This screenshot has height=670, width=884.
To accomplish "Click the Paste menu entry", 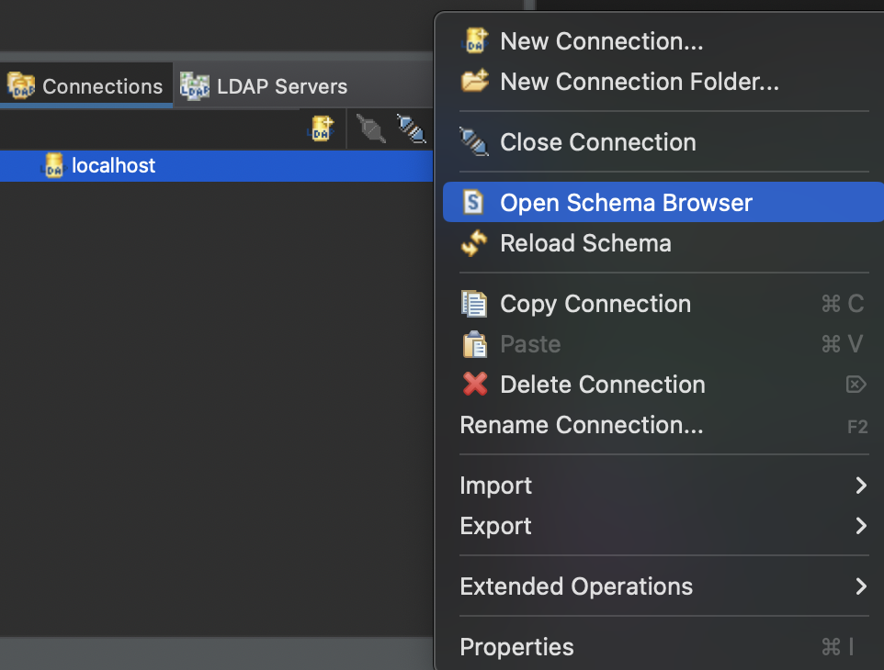I will (530, 344).
